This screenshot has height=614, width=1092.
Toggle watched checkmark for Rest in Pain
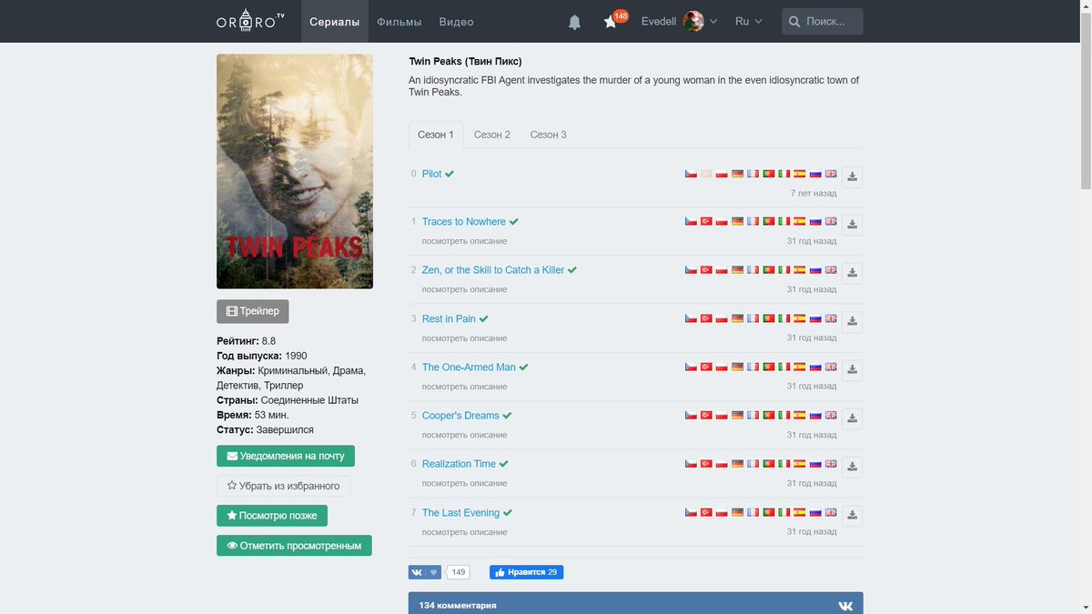click(x=484, y=319)
